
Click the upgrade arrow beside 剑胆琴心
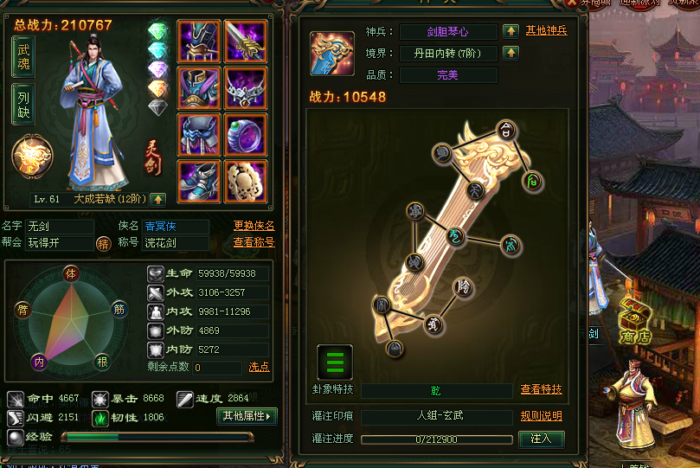click(x=511, y=31)
